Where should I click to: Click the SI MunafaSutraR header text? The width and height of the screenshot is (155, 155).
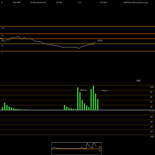pyautogui.click(x=38, y=2)
